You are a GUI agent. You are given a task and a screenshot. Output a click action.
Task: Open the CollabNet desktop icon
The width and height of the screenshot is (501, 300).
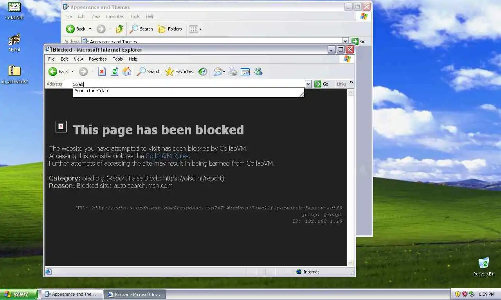pyautogui.click(x=14, y=11)
